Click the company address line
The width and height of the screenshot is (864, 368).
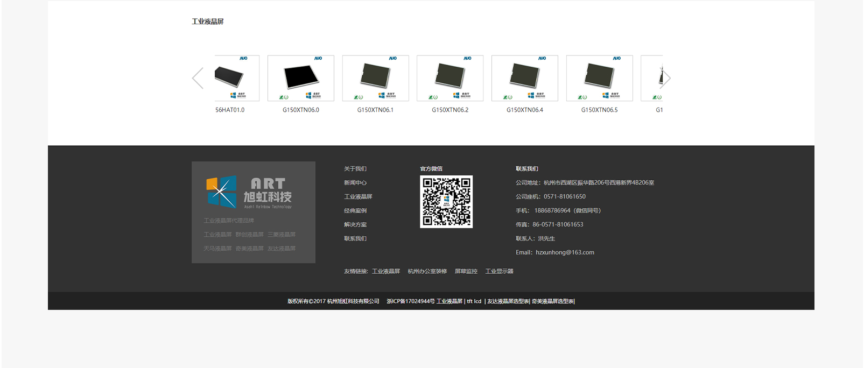pyautogui.click(x=585, y=183)
